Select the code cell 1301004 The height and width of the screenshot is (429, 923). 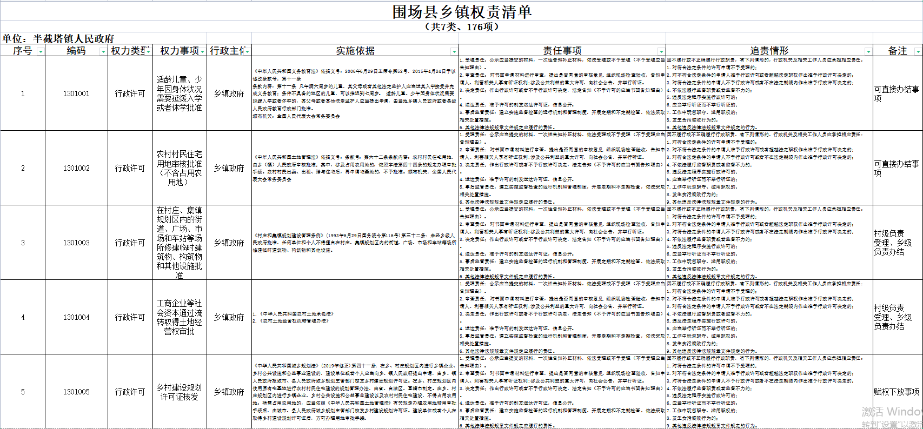pos(76,317)
